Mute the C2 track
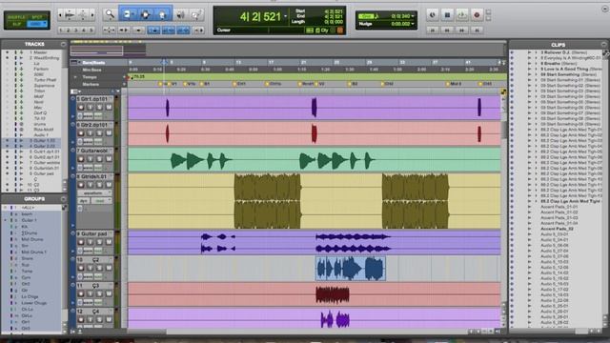Image resolution: width=610 pixels, height=343 pixels. coord(109,268)
